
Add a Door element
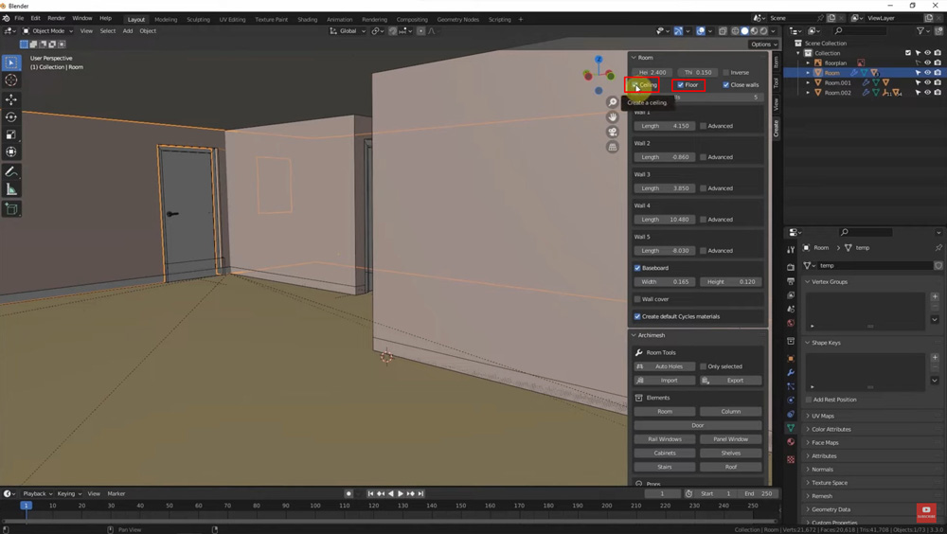click(698, 425)
